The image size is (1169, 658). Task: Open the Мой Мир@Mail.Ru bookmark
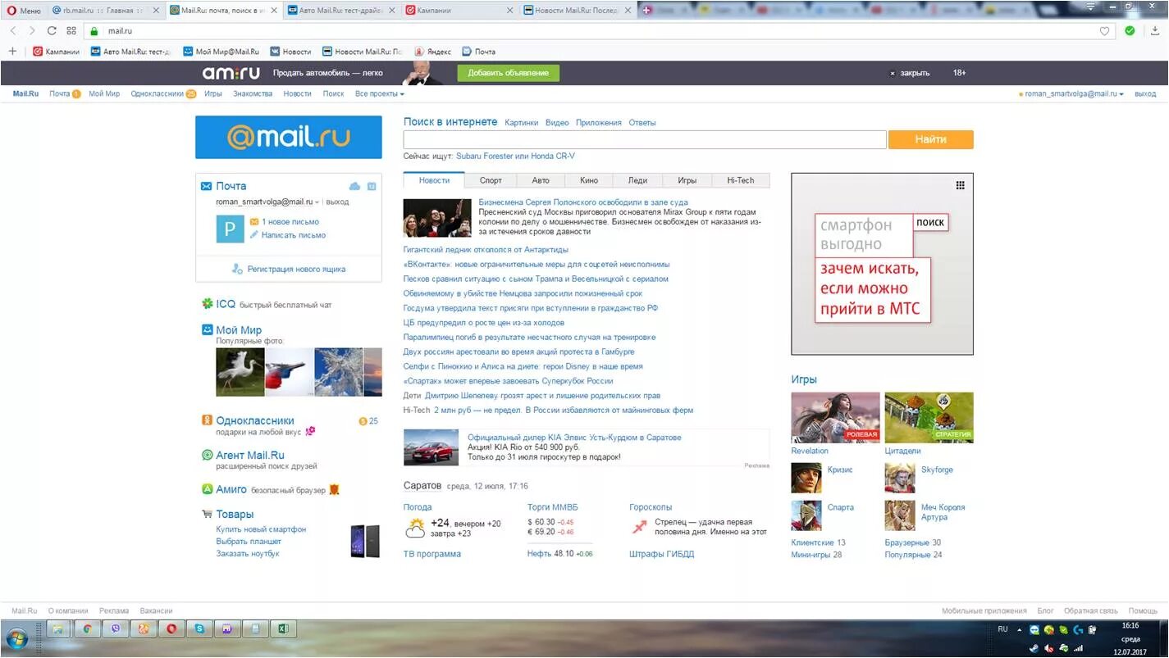[221, 52]
